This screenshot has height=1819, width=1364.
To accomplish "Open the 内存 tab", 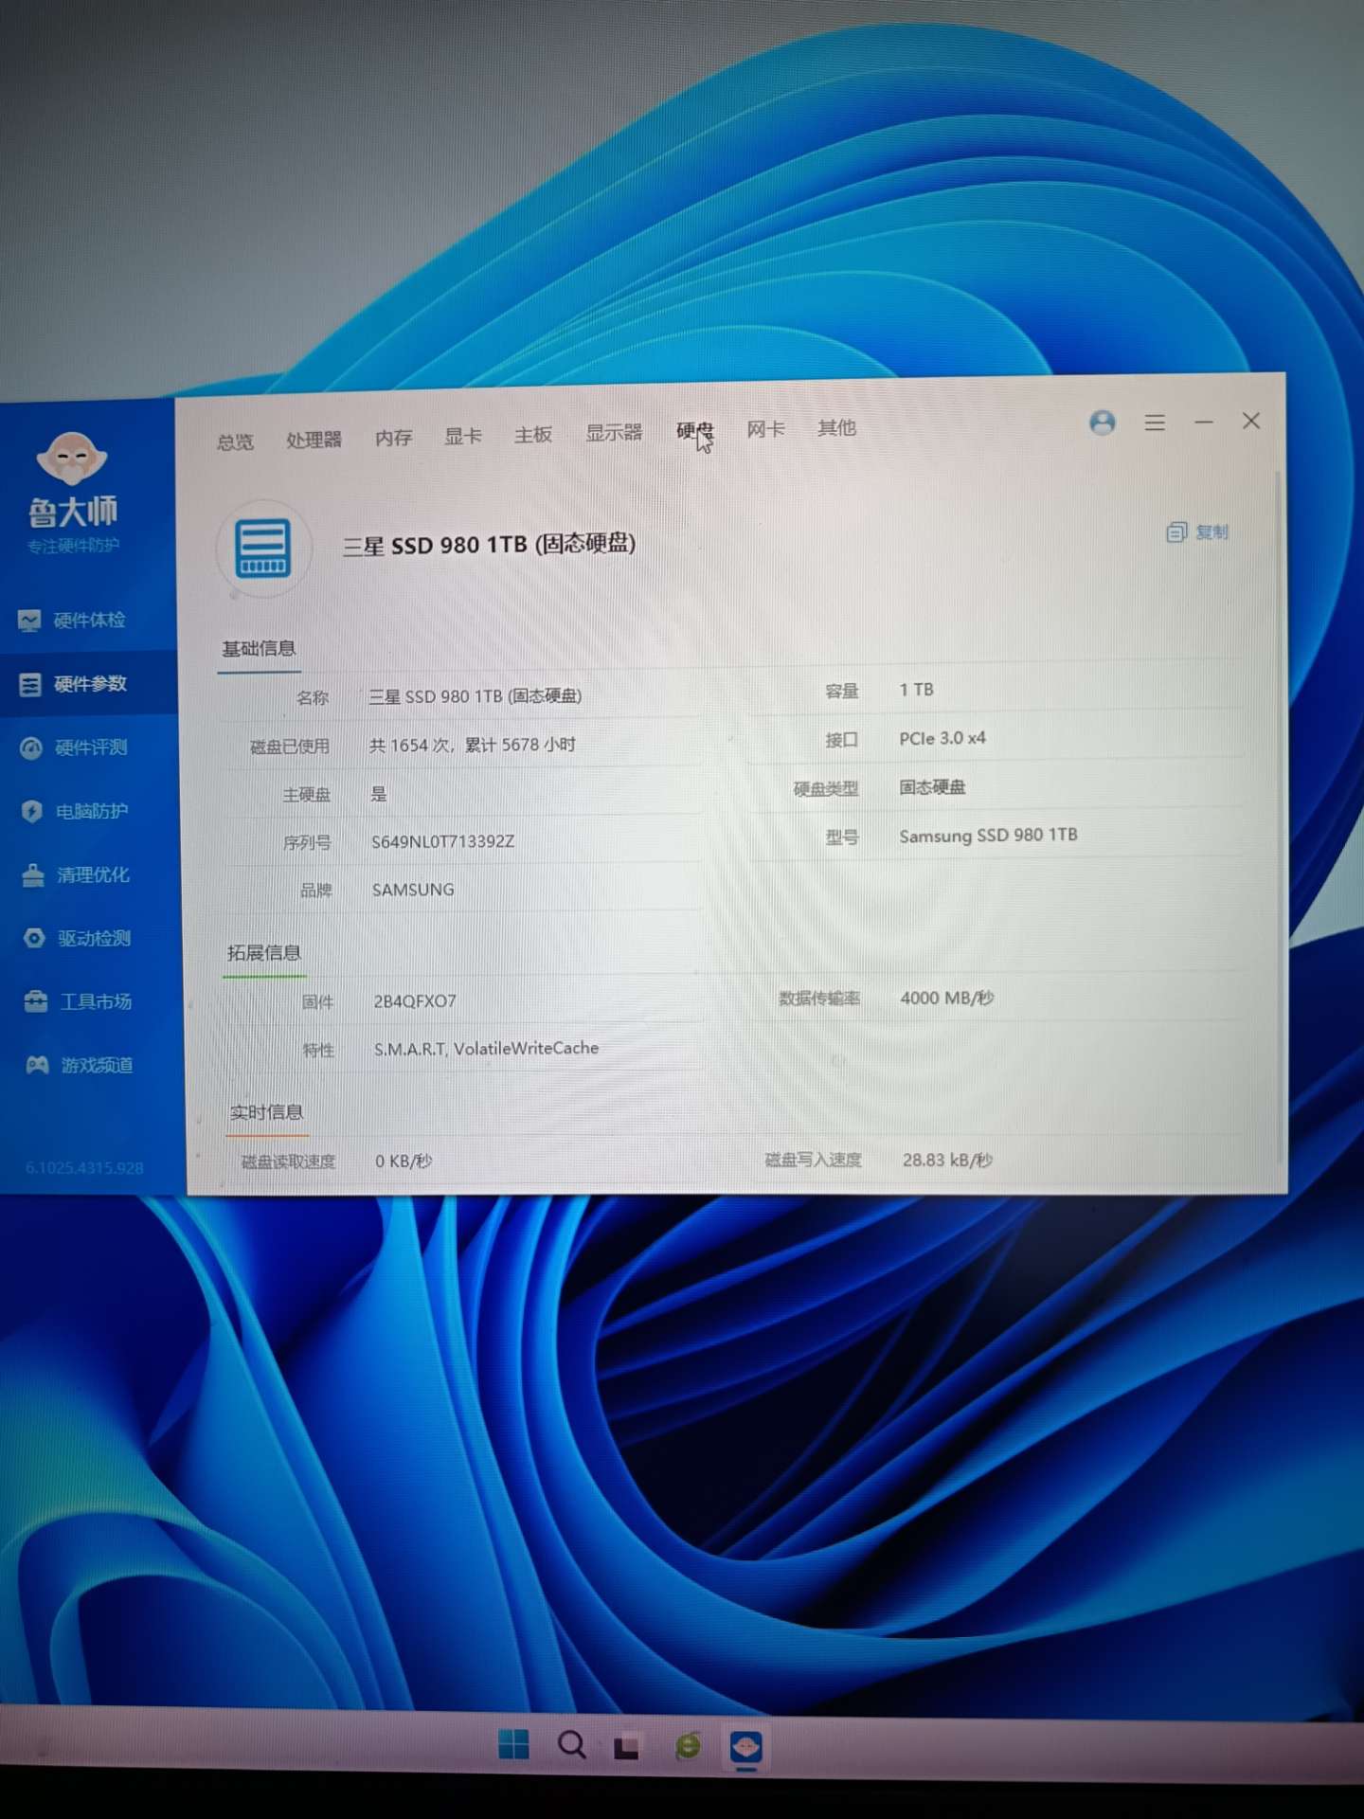I will point(393,438).
